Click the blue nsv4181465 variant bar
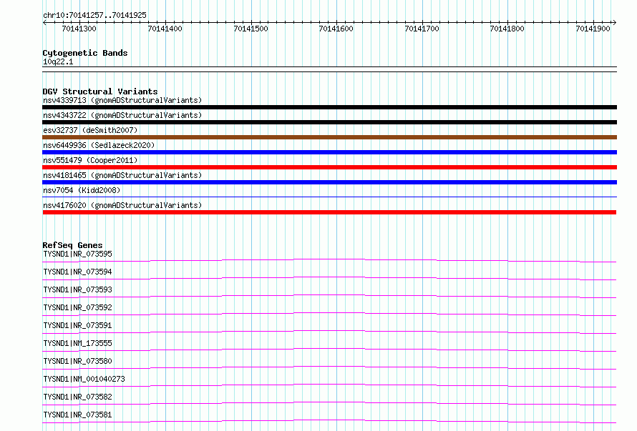The image size is (637, 431). tap(329, 182)
